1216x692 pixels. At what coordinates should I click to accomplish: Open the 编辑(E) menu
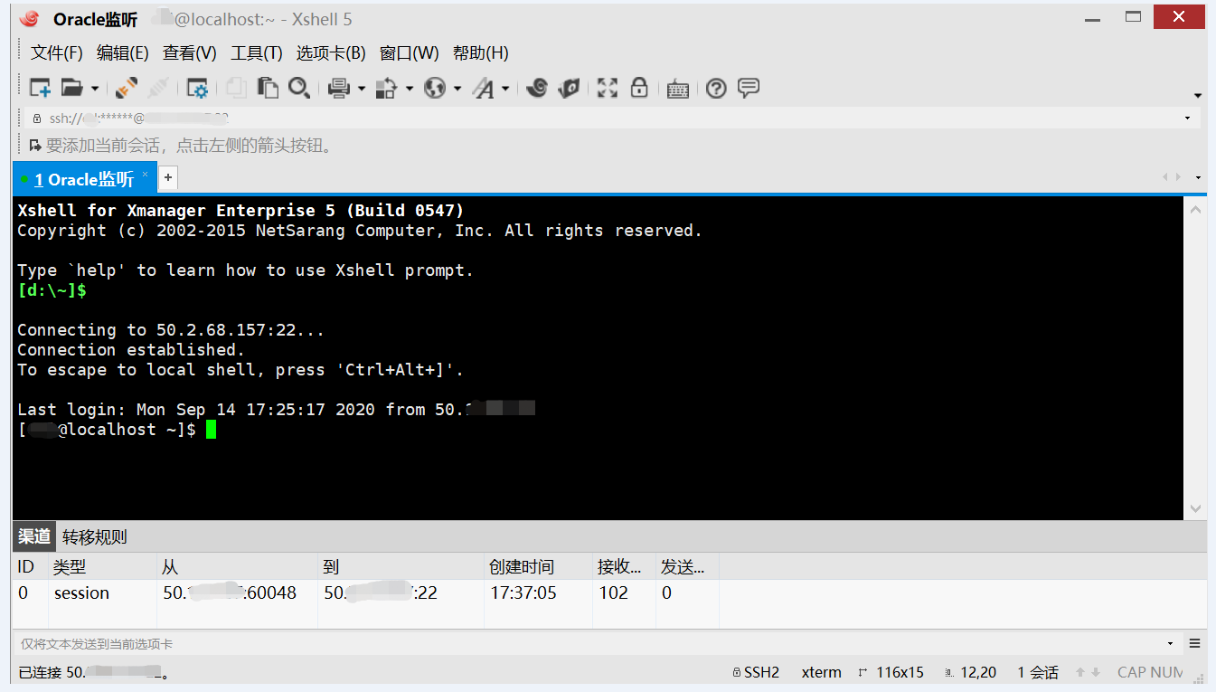[x=123, y=53]
